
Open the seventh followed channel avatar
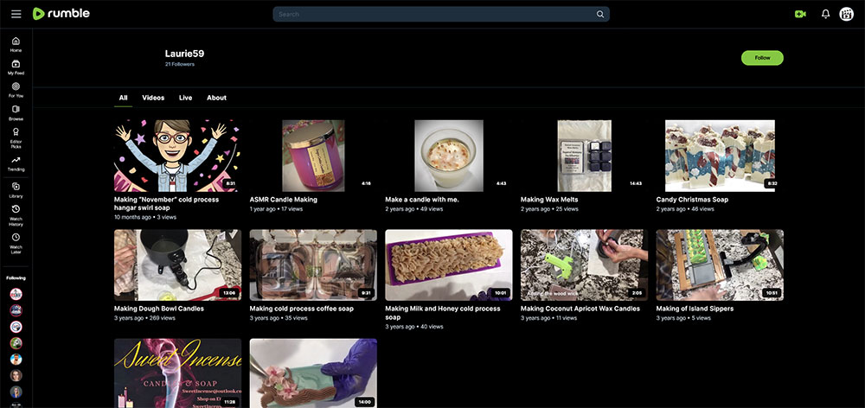pos(16,392)
